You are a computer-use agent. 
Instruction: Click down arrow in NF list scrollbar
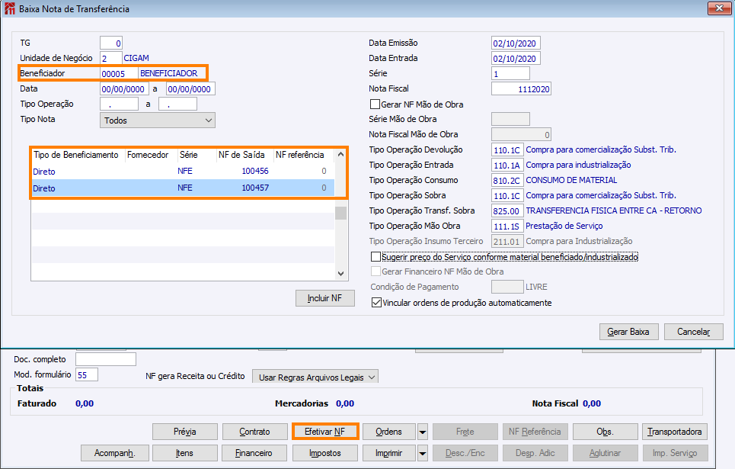click(340, 273)
